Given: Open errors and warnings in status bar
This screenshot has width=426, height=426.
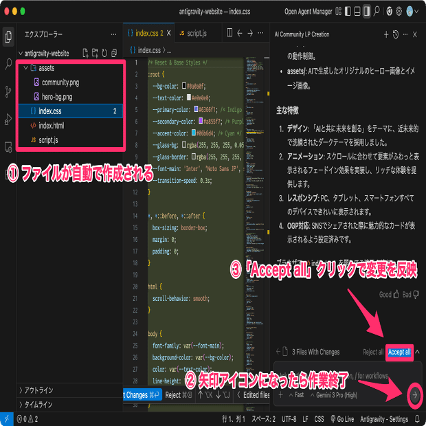Looking at the screenshot, I should coord(27,419).
